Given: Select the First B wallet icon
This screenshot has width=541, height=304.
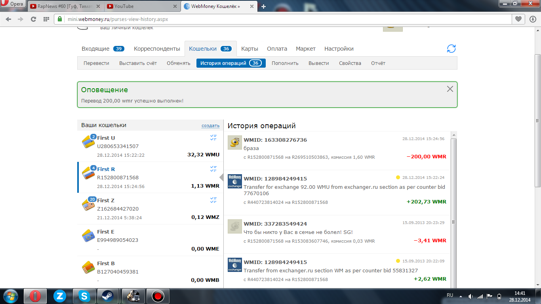Looking at the screenshot, I should 88,268.
